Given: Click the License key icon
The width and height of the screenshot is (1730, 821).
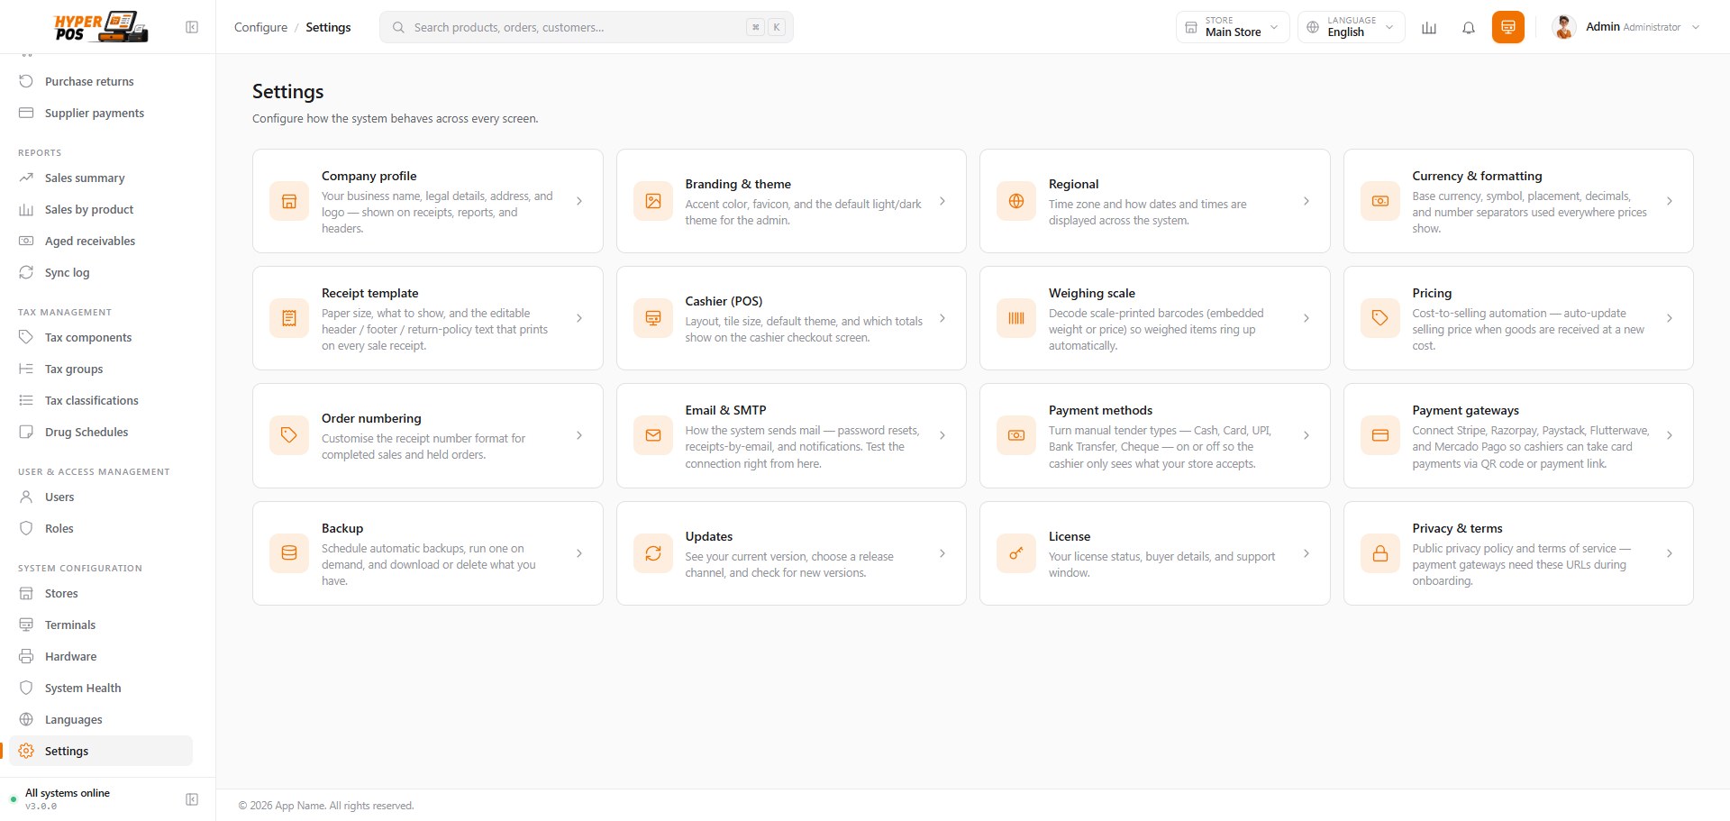Looking at the screenshot, I should [1016, 553].
